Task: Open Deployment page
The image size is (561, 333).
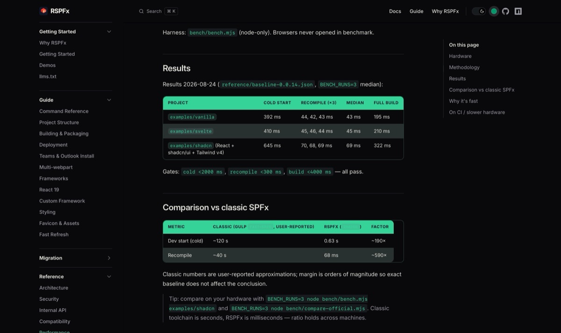Action: pyautogui.click(x=53, y=145)
